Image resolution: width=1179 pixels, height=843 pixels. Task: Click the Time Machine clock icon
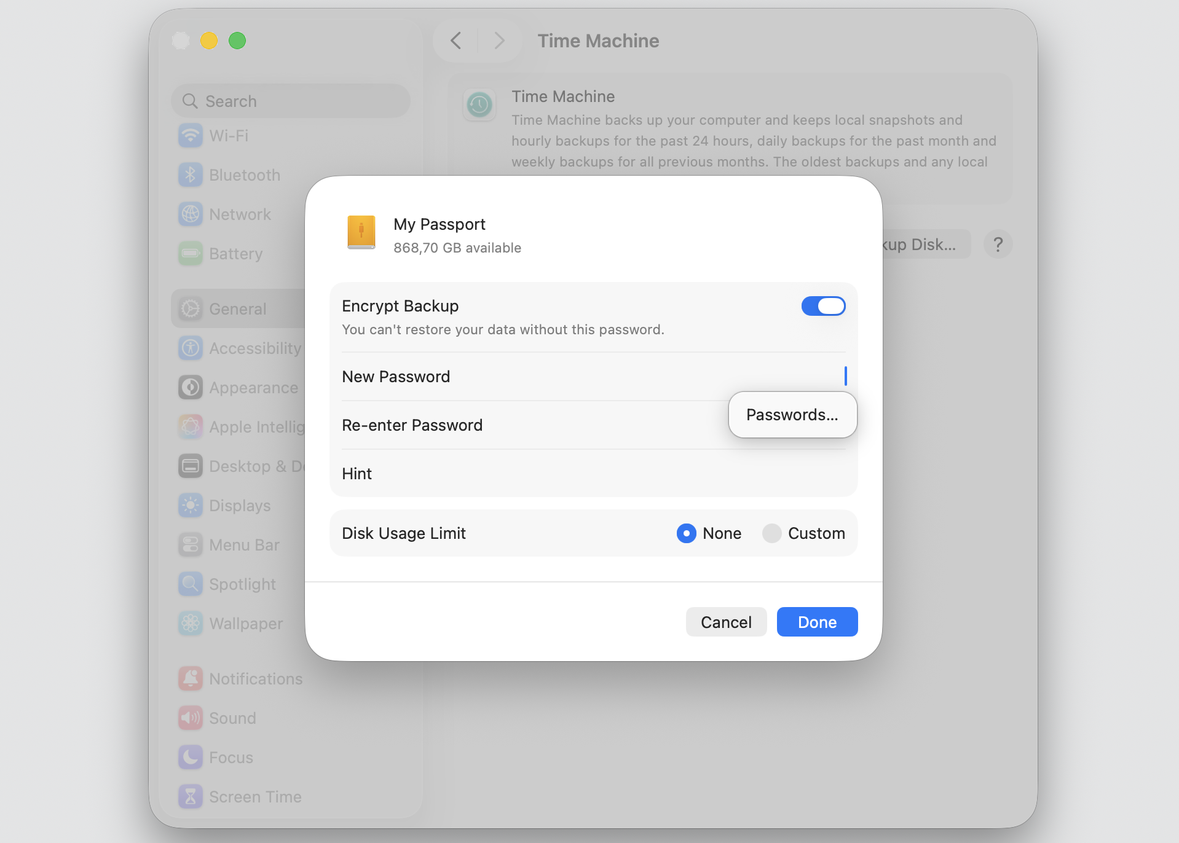pos(479,104)
